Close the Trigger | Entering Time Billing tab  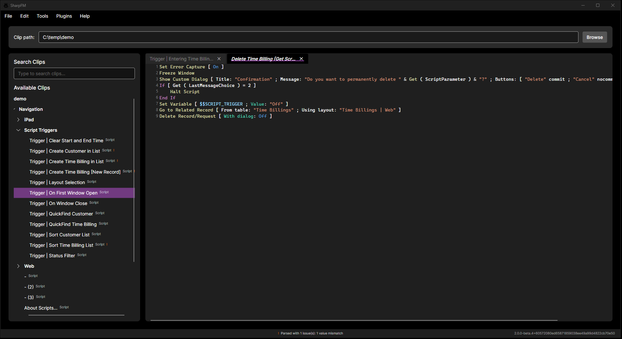(x=219, y=59)
